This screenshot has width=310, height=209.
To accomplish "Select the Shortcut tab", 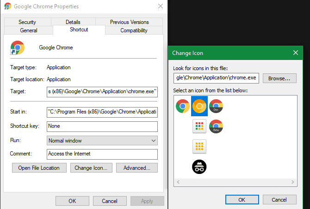I will 79,30.
